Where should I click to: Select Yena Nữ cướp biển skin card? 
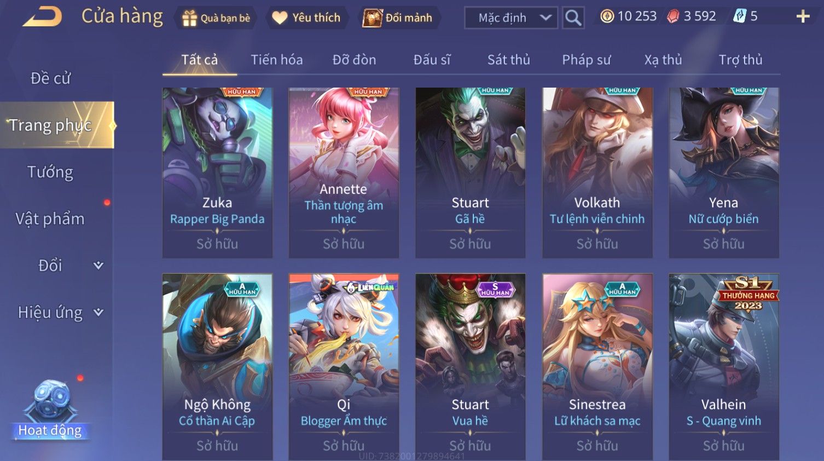click(724, 172)
